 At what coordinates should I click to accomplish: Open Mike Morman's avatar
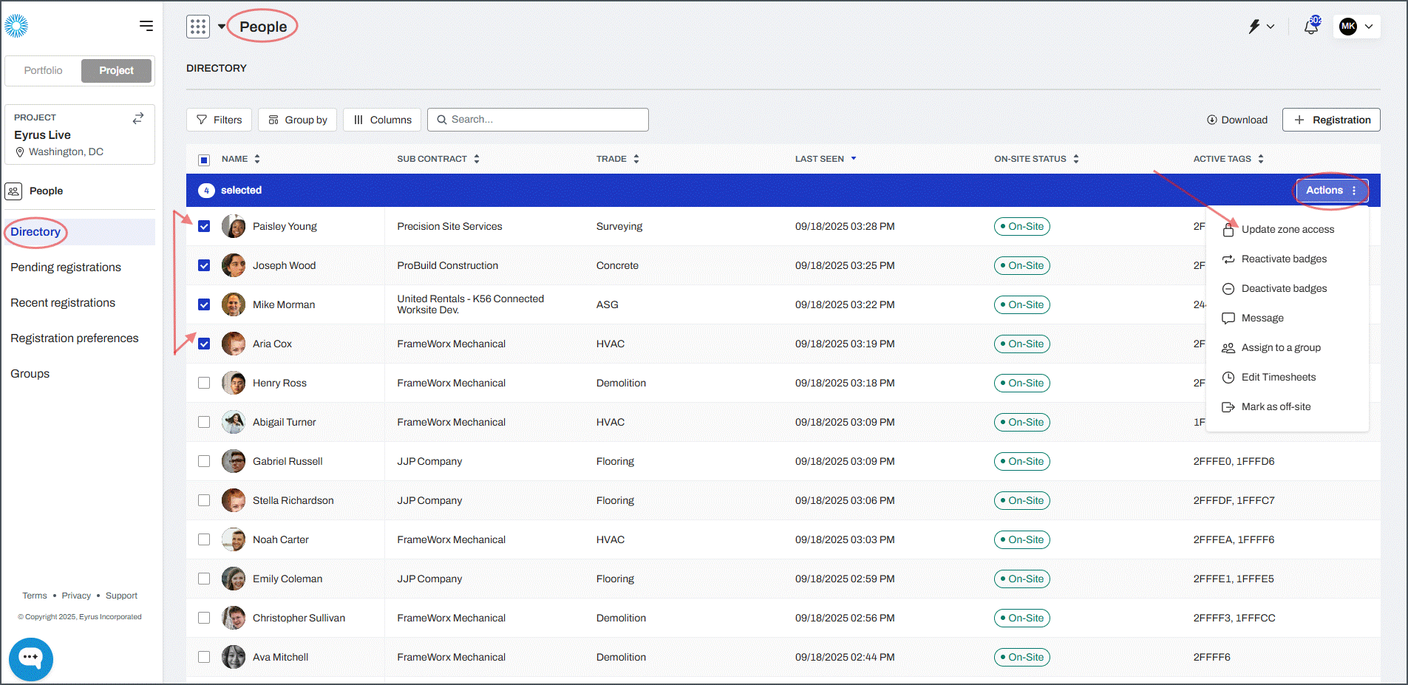234,304
